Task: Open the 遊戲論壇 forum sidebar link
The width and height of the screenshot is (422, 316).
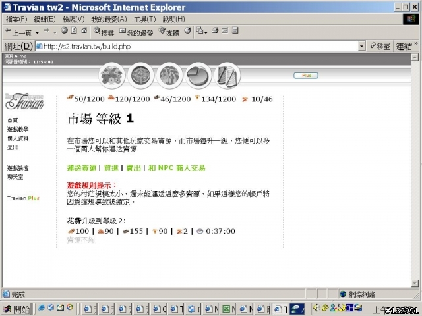Action: (x=18, y=168)
